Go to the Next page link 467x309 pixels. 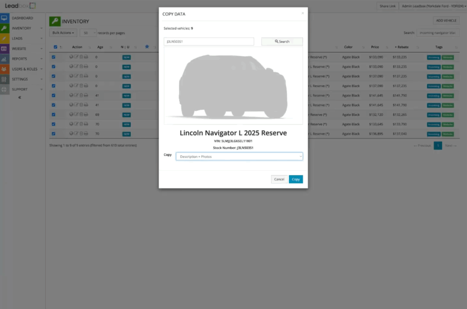451,146
